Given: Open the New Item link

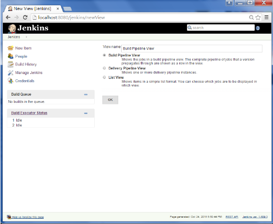Looking at the screenshot, I should click(x=24, y=48).
